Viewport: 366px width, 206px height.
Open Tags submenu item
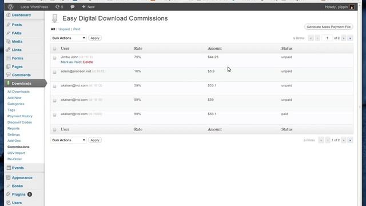click(x=11, y=110)
